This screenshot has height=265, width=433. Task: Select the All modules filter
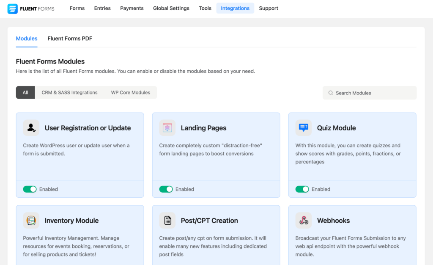pos(25,92)
